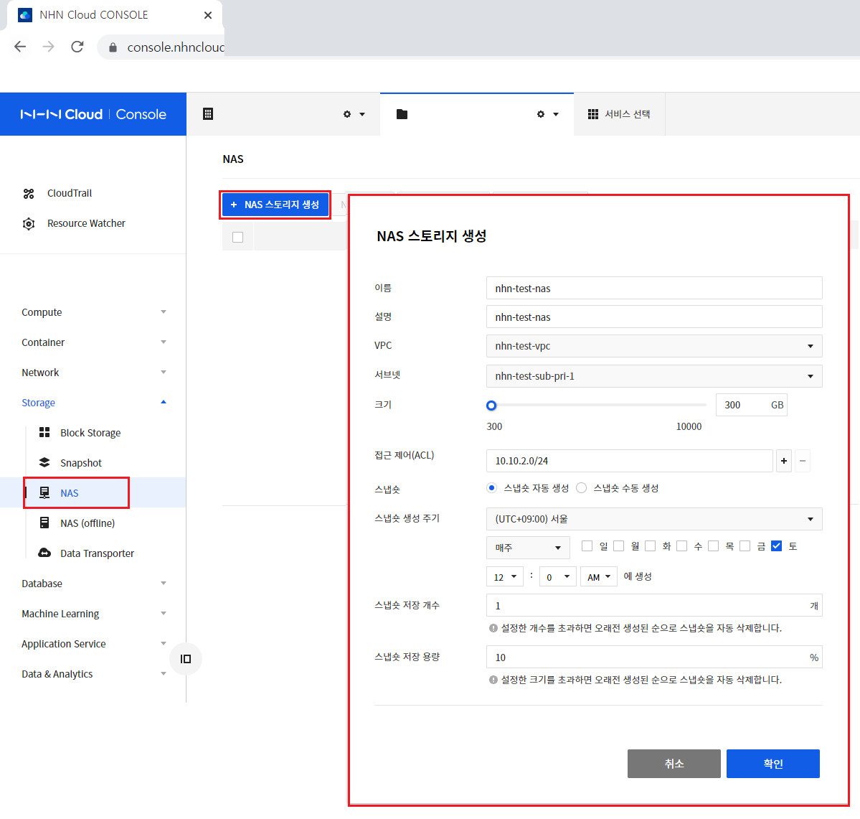Viewport: 860px width, 819px height.
Task: Click the 이름 name input field
Action: pyautogui.click(x=653, y=288)
